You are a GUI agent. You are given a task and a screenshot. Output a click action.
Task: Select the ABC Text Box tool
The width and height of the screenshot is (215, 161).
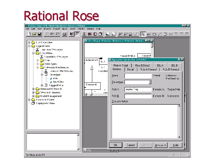click(149, 34)
